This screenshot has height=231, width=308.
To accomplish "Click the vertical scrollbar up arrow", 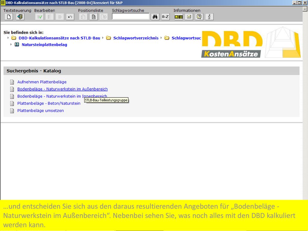I will click(305, 9).
